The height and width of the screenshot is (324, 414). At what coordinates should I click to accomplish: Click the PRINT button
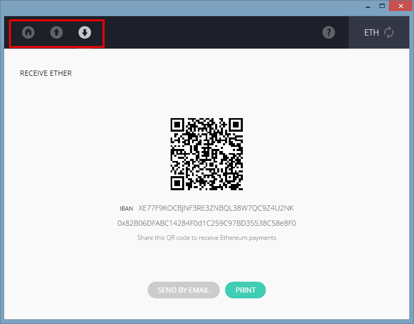(x=245, y=290)
